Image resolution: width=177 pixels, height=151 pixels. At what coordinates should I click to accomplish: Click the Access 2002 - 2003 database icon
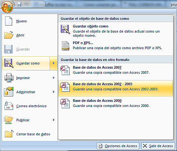click(x=65, y=87)
